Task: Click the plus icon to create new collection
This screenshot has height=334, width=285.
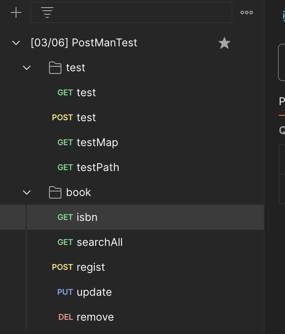Action: click(x=16, y=12)
